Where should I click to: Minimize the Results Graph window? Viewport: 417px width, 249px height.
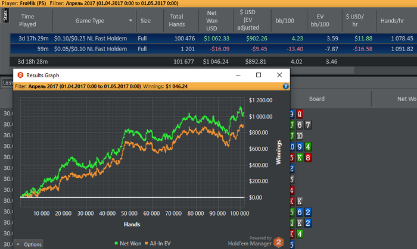(238, 75)
